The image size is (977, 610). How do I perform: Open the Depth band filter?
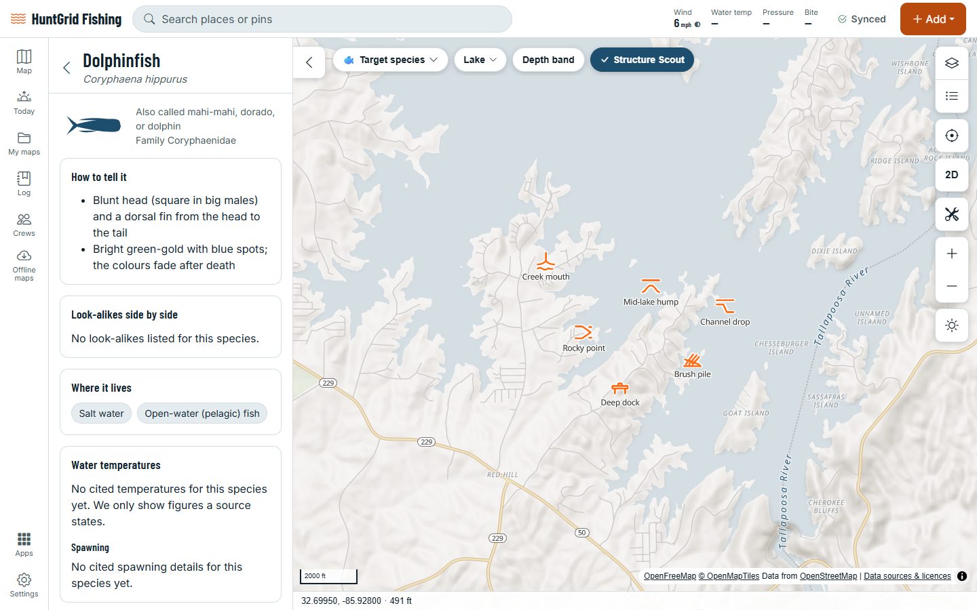(548, 60)
